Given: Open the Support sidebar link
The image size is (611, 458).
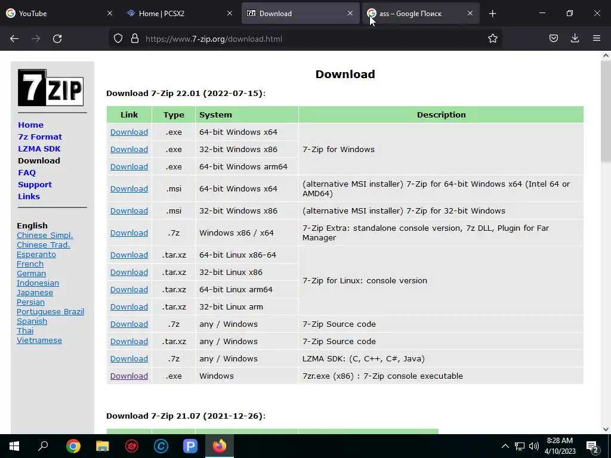Looking at the screenshot, I should click(x=35, y=185).
